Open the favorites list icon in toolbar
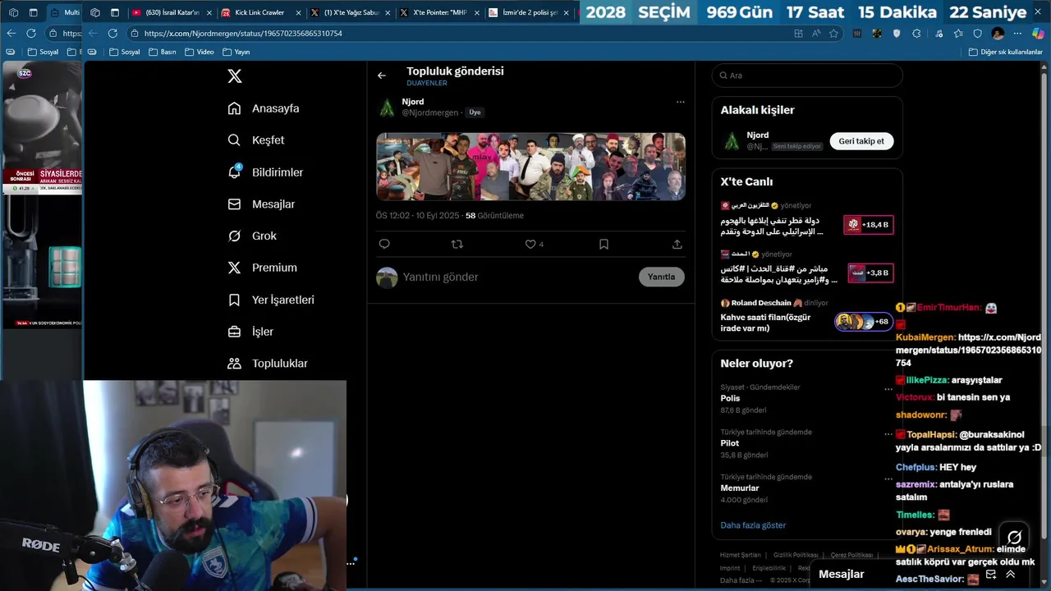 tap(957, 34)
